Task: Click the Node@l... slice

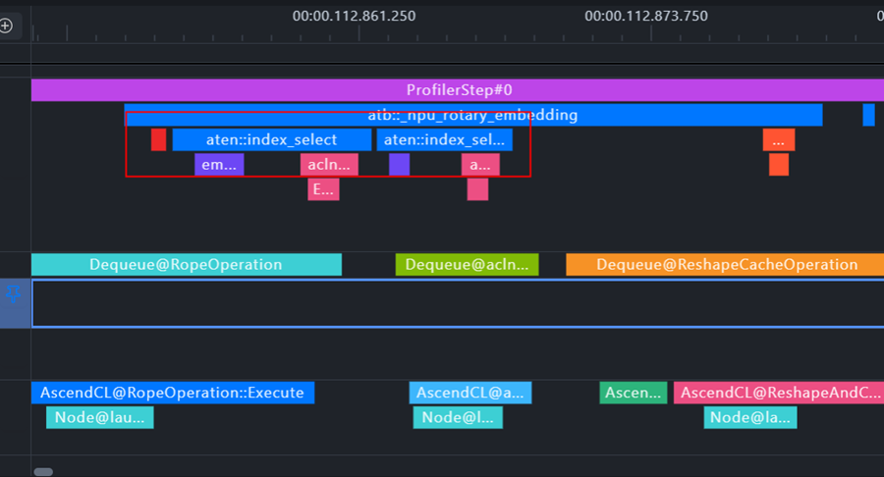Action: [x=458, y=417]
